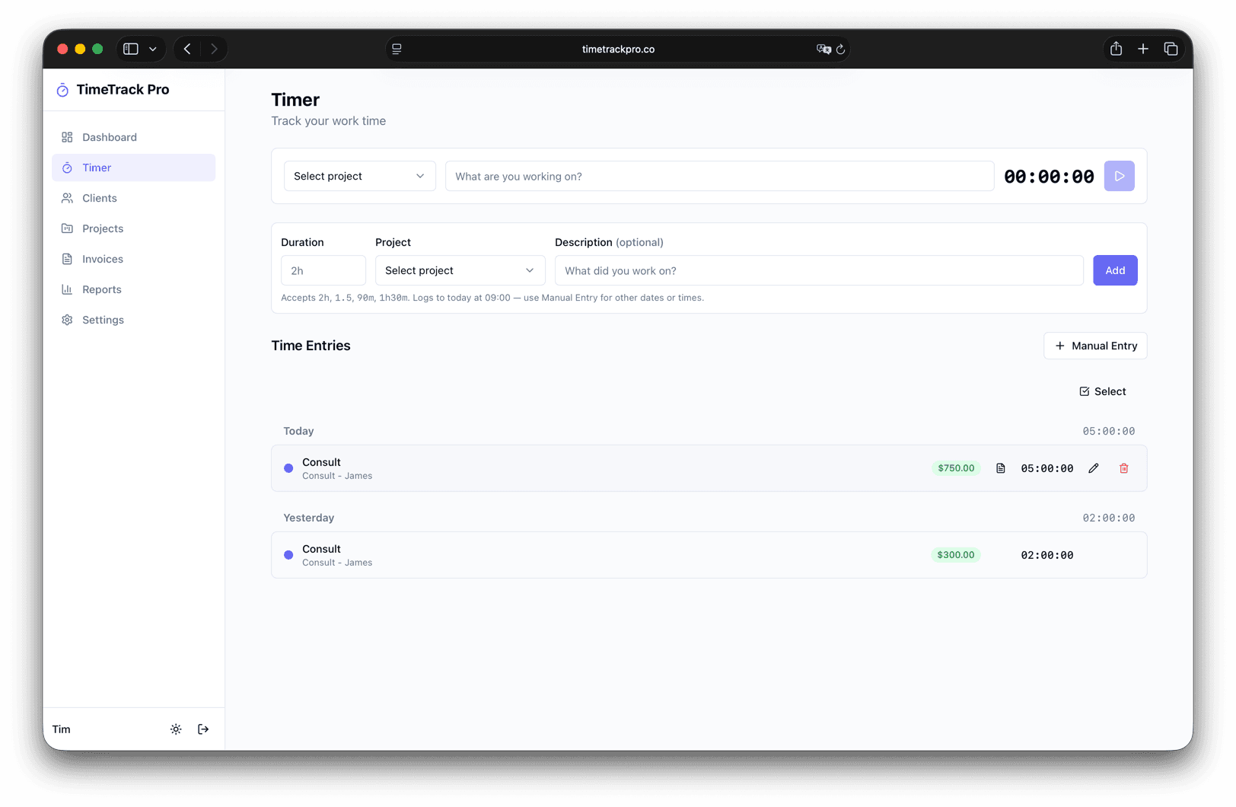This screenshot has height=807, width=1236.
Task: Click the purple dot on today's Consult entry
Action: point(288,468)
